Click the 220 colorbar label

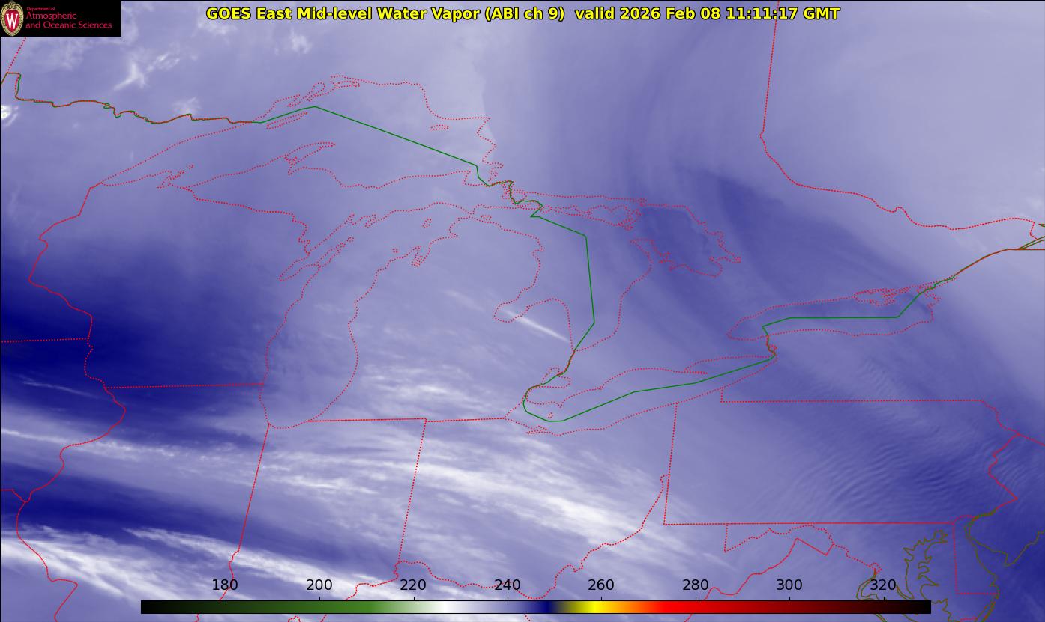(413, 585)
